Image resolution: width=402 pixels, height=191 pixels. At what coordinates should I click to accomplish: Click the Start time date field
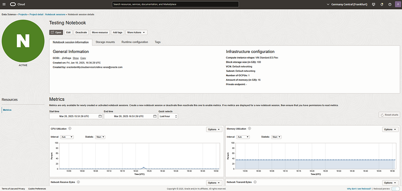click(x=76, y=116)
